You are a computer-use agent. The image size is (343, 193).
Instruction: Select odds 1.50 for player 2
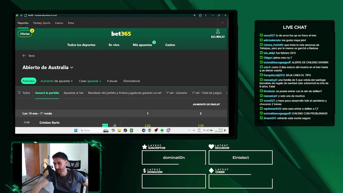(201, 125)
